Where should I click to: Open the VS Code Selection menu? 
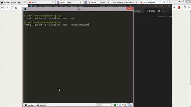pos(48,6)
